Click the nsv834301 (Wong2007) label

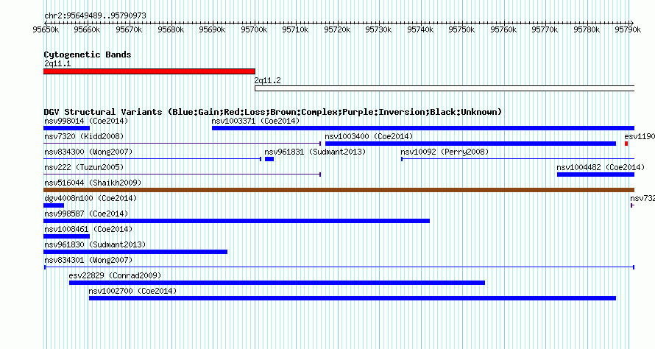88,260
